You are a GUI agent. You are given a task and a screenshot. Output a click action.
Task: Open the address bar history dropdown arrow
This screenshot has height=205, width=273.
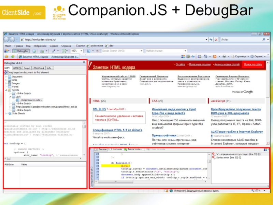(x=206, y=40)
